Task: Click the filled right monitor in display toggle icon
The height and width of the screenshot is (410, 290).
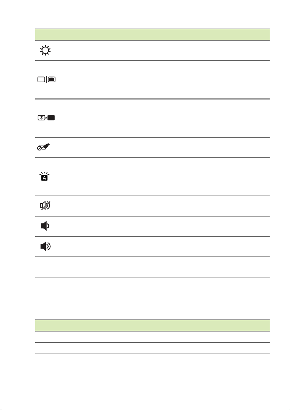Action: point(52,80)
